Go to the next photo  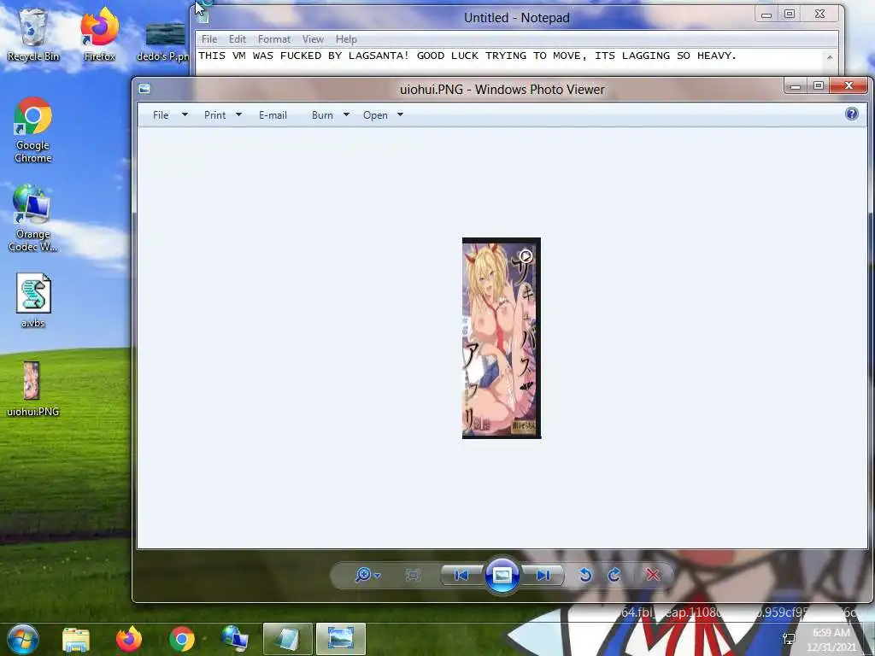543,575
